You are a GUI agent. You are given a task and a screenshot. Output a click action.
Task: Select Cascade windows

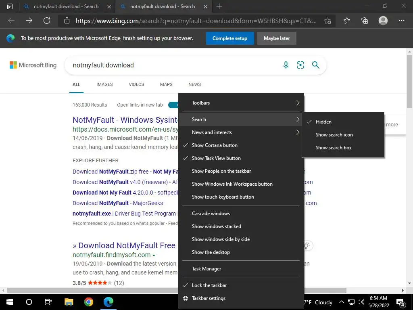tap(241, 214)
